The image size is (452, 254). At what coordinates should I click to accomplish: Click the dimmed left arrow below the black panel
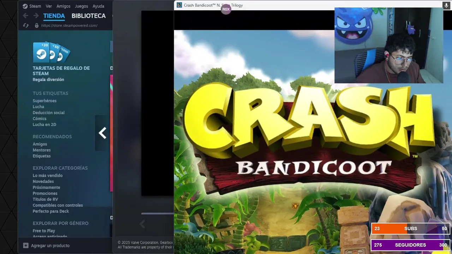142,224
